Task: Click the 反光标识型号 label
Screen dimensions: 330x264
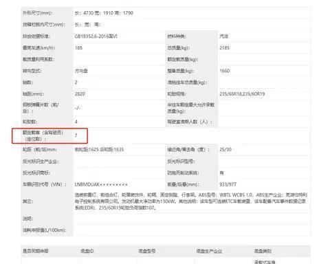Action: 181,162
